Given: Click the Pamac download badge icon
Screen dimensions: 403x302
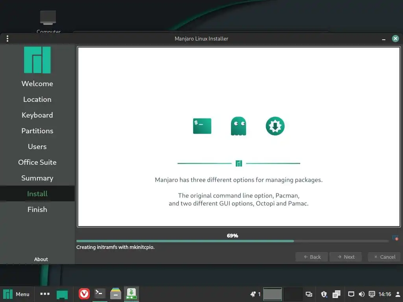Looking at the screenshot, I should (x=275, y=126).
